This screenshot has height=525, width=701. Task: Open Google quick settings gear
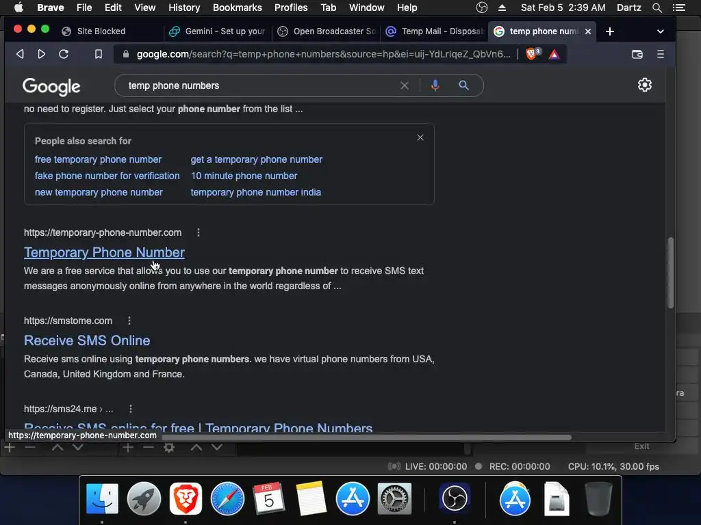[644, 85]
